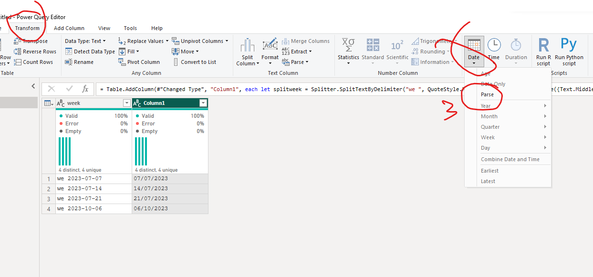Click inside the formula bar text

[345, 89]
